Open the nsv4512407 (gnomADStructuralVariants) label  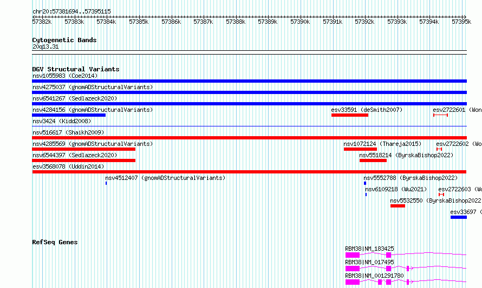click(165, 178)
